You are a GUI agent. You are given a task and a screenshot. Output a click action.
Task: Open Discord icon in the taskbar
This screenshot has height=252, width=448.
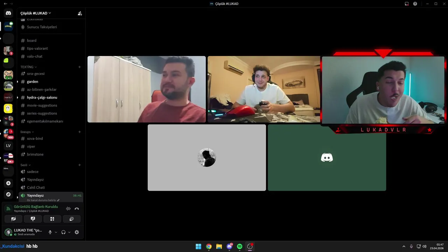229,246
